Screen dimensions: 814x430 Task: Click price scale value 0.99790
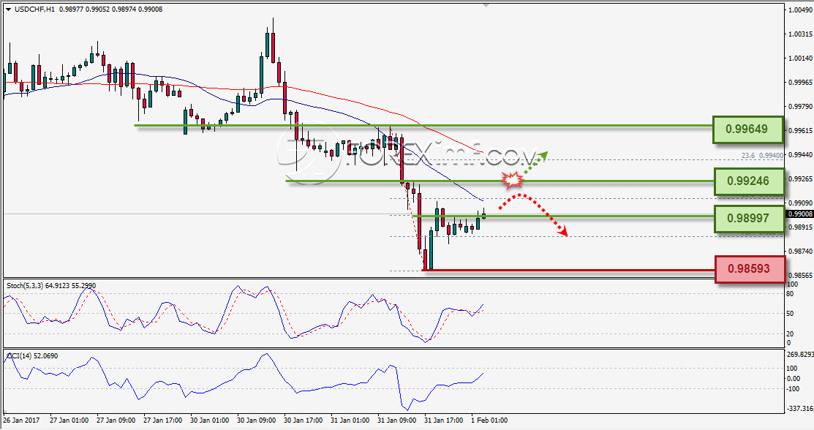point(800,107)
